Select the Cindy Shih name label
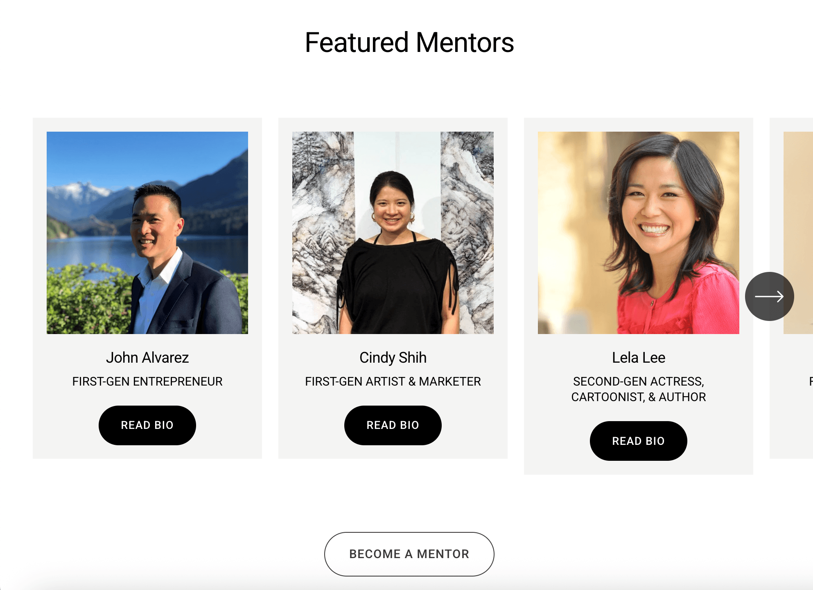 393,358
